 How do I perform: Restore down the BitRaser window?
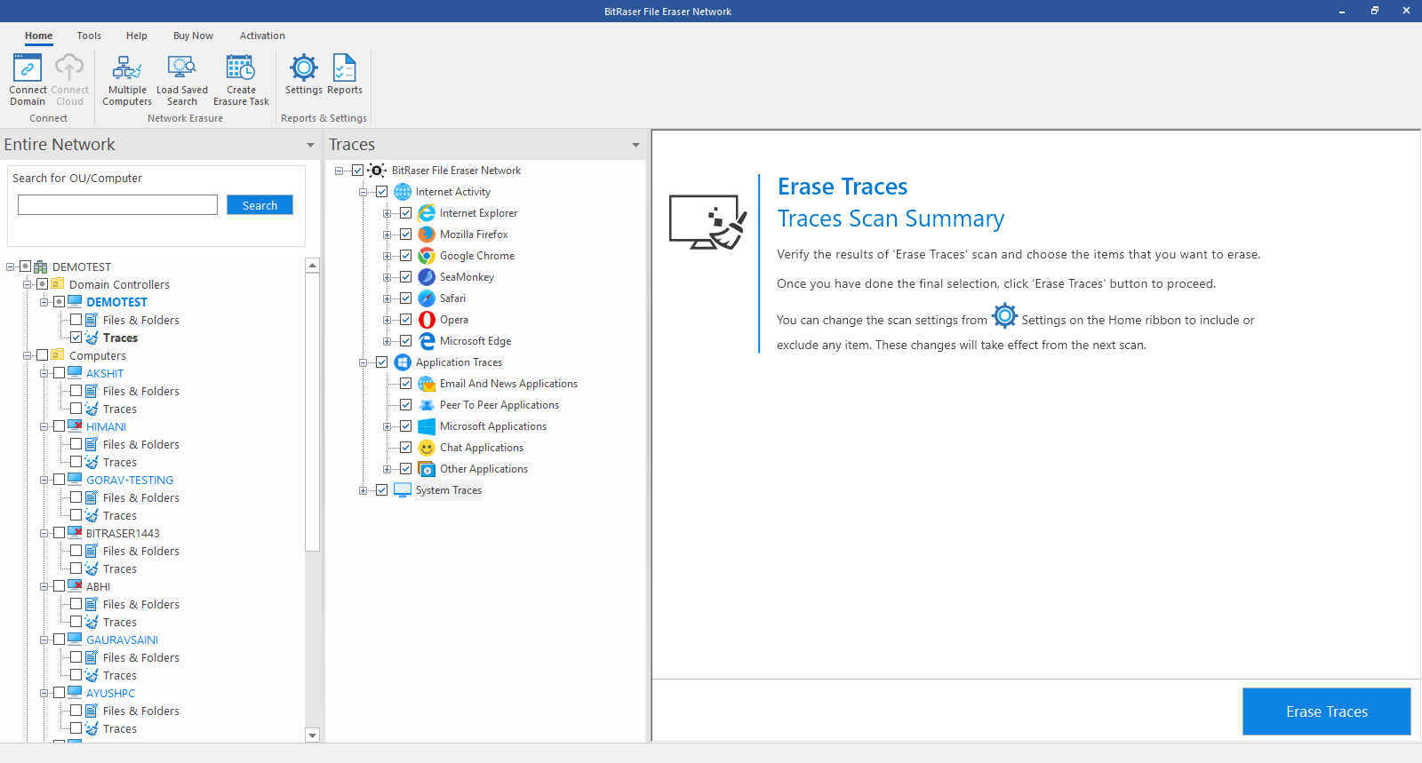tap(1374, 11)
